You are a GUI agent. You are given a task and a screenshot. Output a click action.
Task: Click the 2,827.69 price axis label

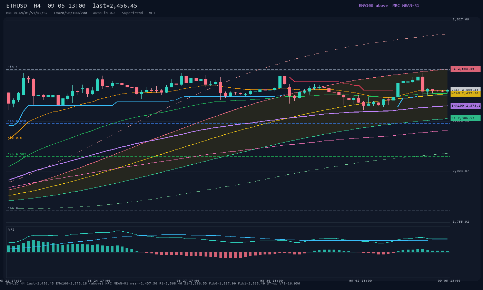461,19
